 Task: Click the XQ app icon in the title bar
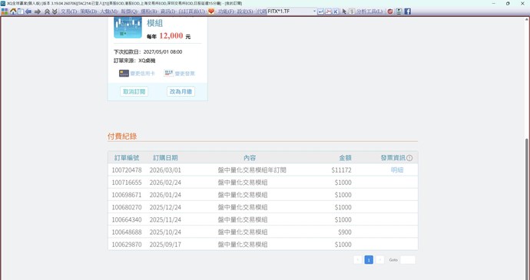[3, 3]
